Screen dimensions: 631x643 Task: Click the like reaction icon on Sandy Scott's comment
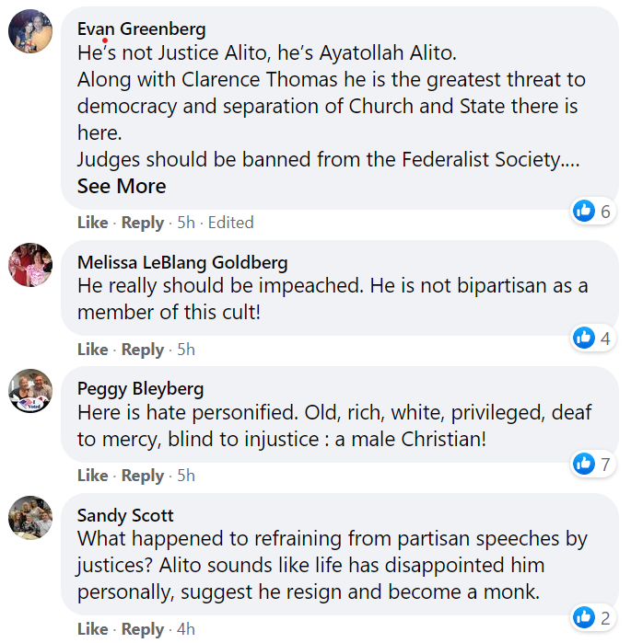tap(584, 616)
